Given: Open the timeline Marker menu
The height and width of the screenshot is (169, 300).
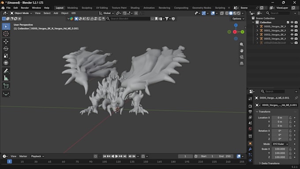Looking at the screenshot, I should coord(23,156).
